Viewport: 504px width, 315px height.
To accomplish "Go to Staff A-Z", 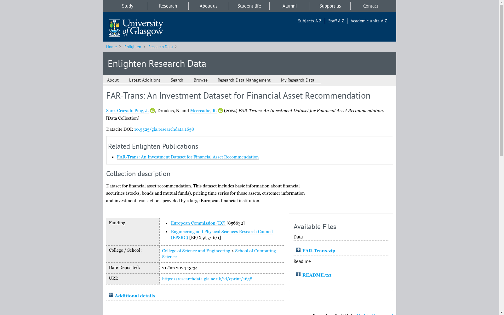I will click(x=336, y=21).
